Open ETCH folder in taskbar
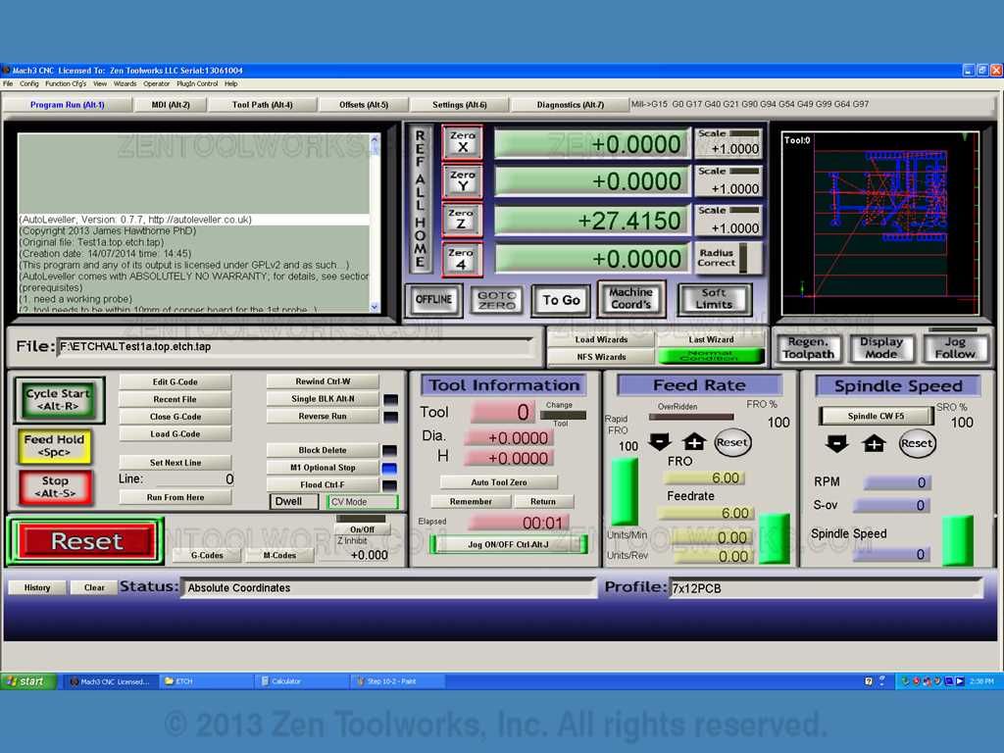This screenshot has height=753, width=1004. 204,681
